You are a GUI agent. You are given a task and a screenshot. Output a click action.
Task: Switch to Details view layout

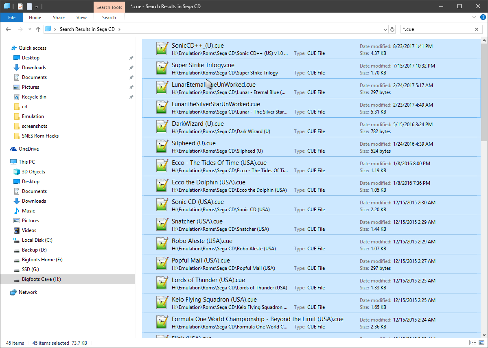point(473,343)
